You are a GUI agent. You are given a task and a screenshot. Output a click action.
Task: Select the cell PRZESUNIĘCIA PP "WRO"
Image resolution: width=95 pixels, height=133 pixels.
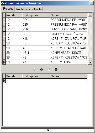click(x=69, y=20)
